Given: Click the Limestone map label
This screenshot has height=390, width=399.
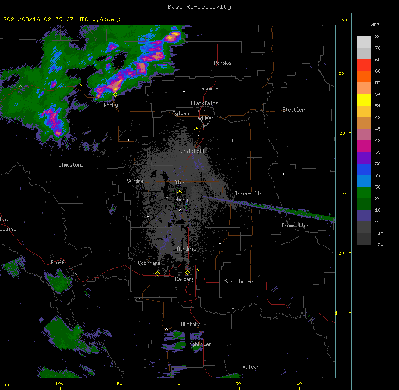Looking at the screenshot, I should [71, 165].
